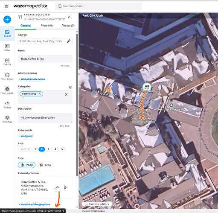Delete the linked Google place trash icon
The image size is (218, 213).
[65, 188]
